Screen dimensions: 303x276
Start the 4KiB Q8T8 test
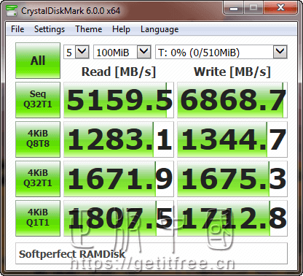click(x=38, y=139)
